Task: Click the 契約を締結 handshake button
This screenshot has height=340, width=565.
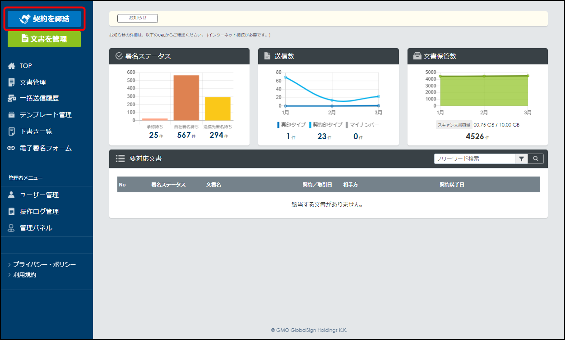Action: click(44, 19)
